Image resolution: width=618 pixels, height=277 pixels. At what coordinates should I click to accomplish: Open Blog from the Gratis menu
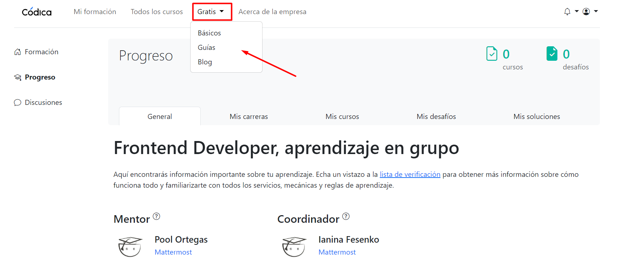[x=205, y=62]
